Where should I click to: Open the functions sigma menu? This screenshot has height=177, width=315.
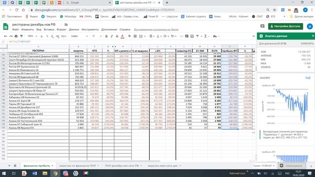click(205, 36)
